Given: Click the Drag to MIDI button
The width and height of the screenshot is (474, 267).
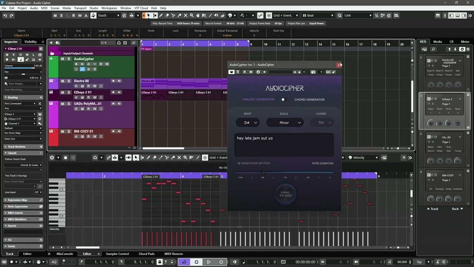Looking at the screenshot, I should click(x=286, y=194).
